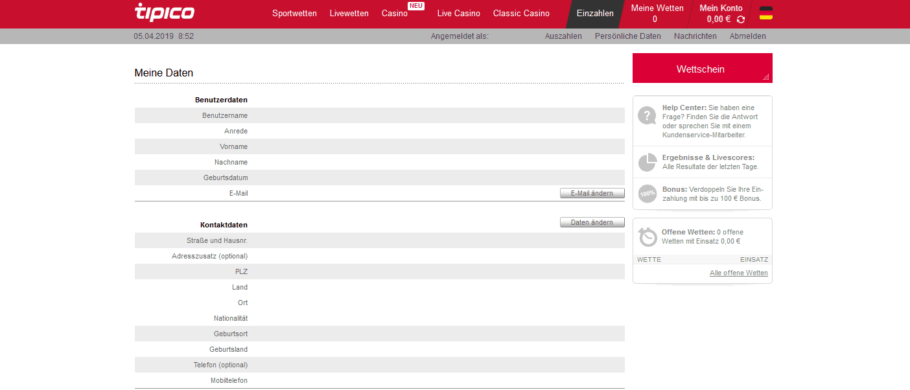
Task: Click the Mobiltelefon row label
Action: [229, 380]
